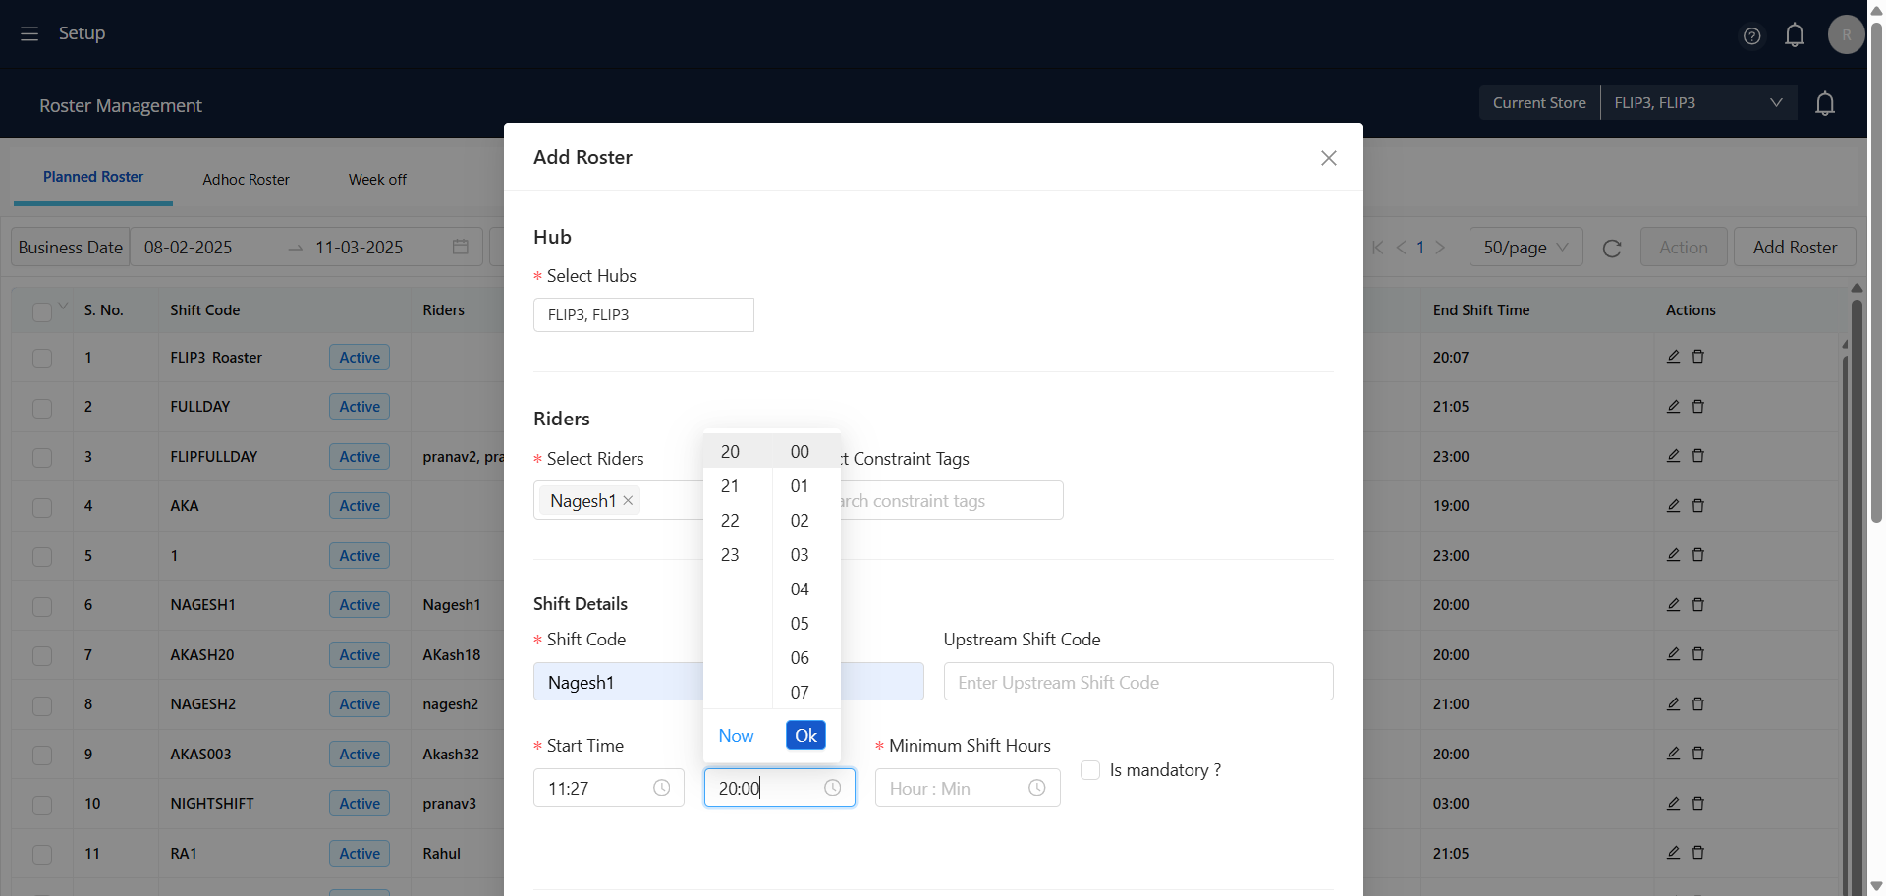Check the AKASH20 row checkbox
This screenshot has width=1886, height=896.
click(x=41, y=655)
